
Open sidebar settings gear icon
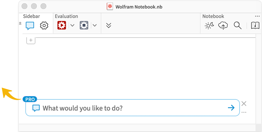(44, 26)
